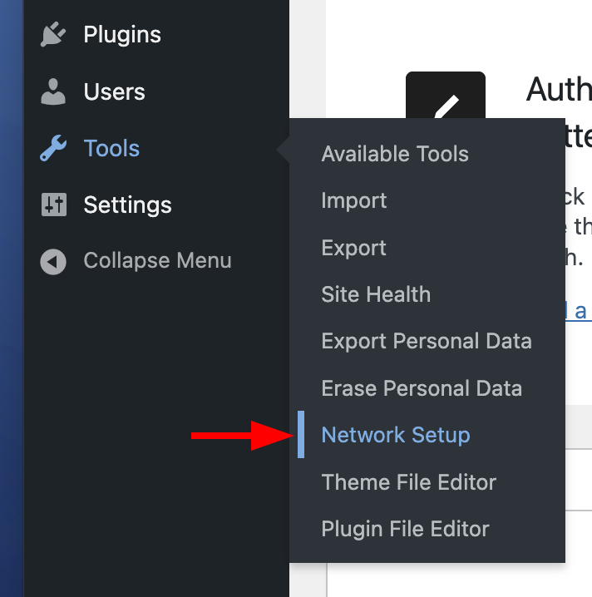Click the Collapse Menu arrow icon

click(53, 261)
